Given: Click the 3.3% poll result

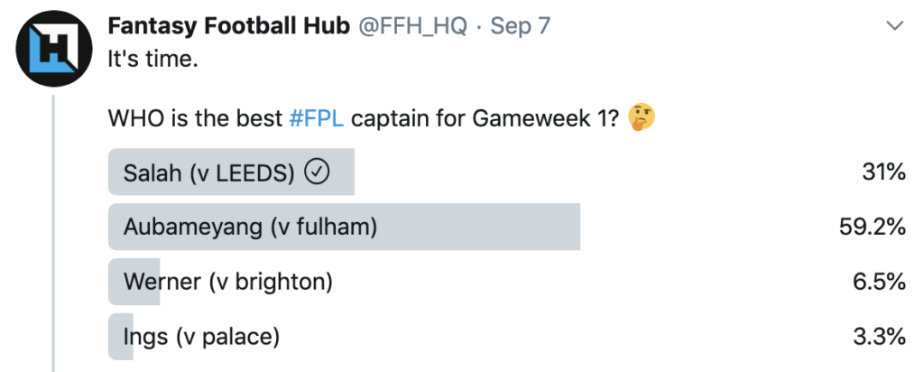Looking at the screenshot, I should 878,338.
